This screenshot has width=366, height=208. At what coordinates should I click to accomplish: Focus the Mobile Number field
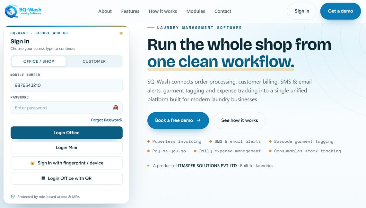point(66,85)
